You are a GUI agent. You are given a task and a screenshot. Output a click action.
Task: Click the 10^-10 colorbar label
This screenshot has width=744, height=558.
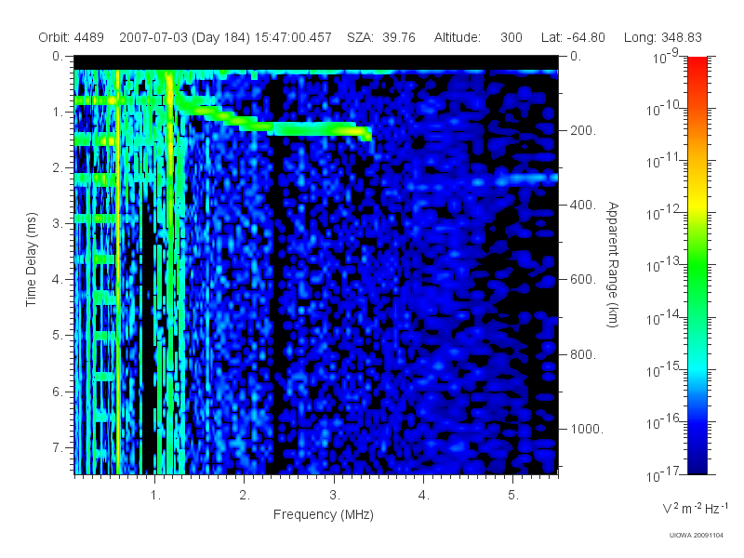(663, 109)
